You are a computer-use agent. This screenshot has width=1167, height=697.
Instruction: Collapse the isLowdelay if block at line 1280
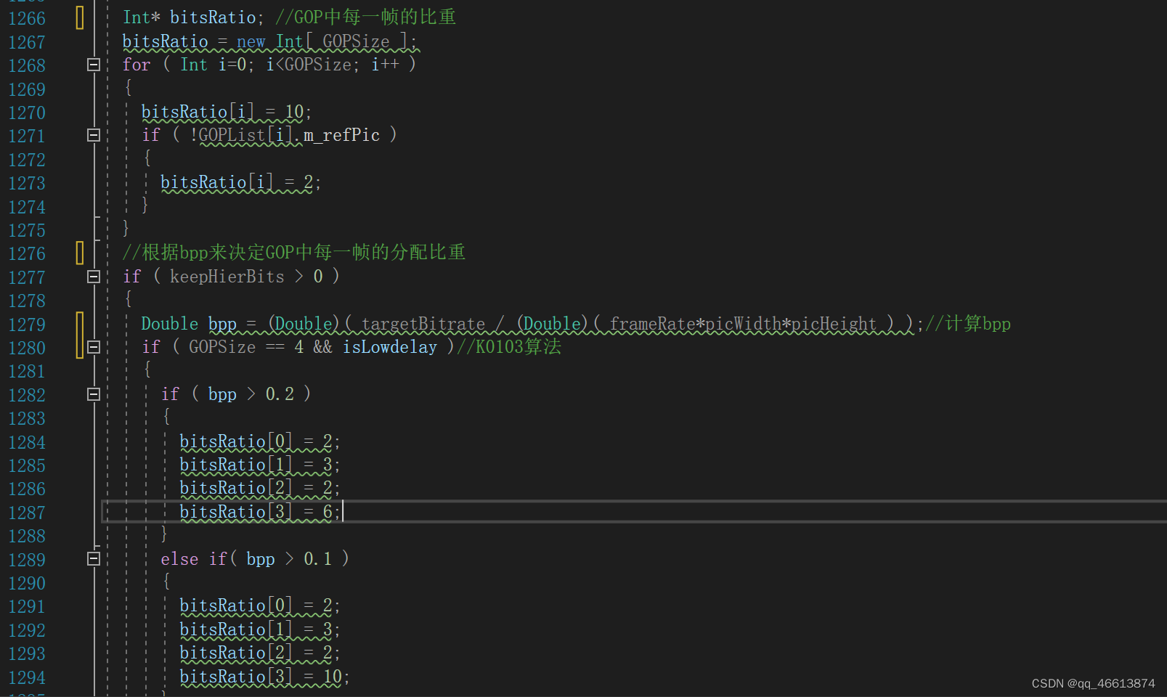93,347
